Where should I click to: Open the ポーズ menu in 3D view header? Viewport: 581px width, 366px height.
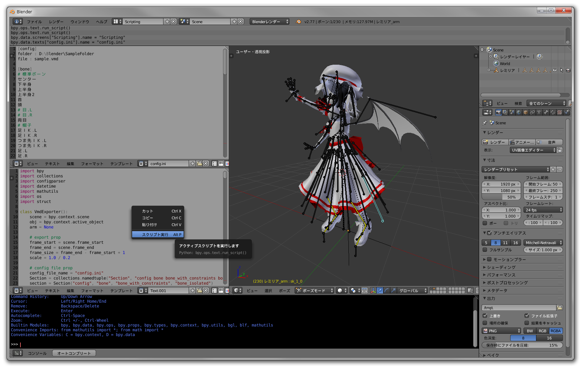(284, 291)
